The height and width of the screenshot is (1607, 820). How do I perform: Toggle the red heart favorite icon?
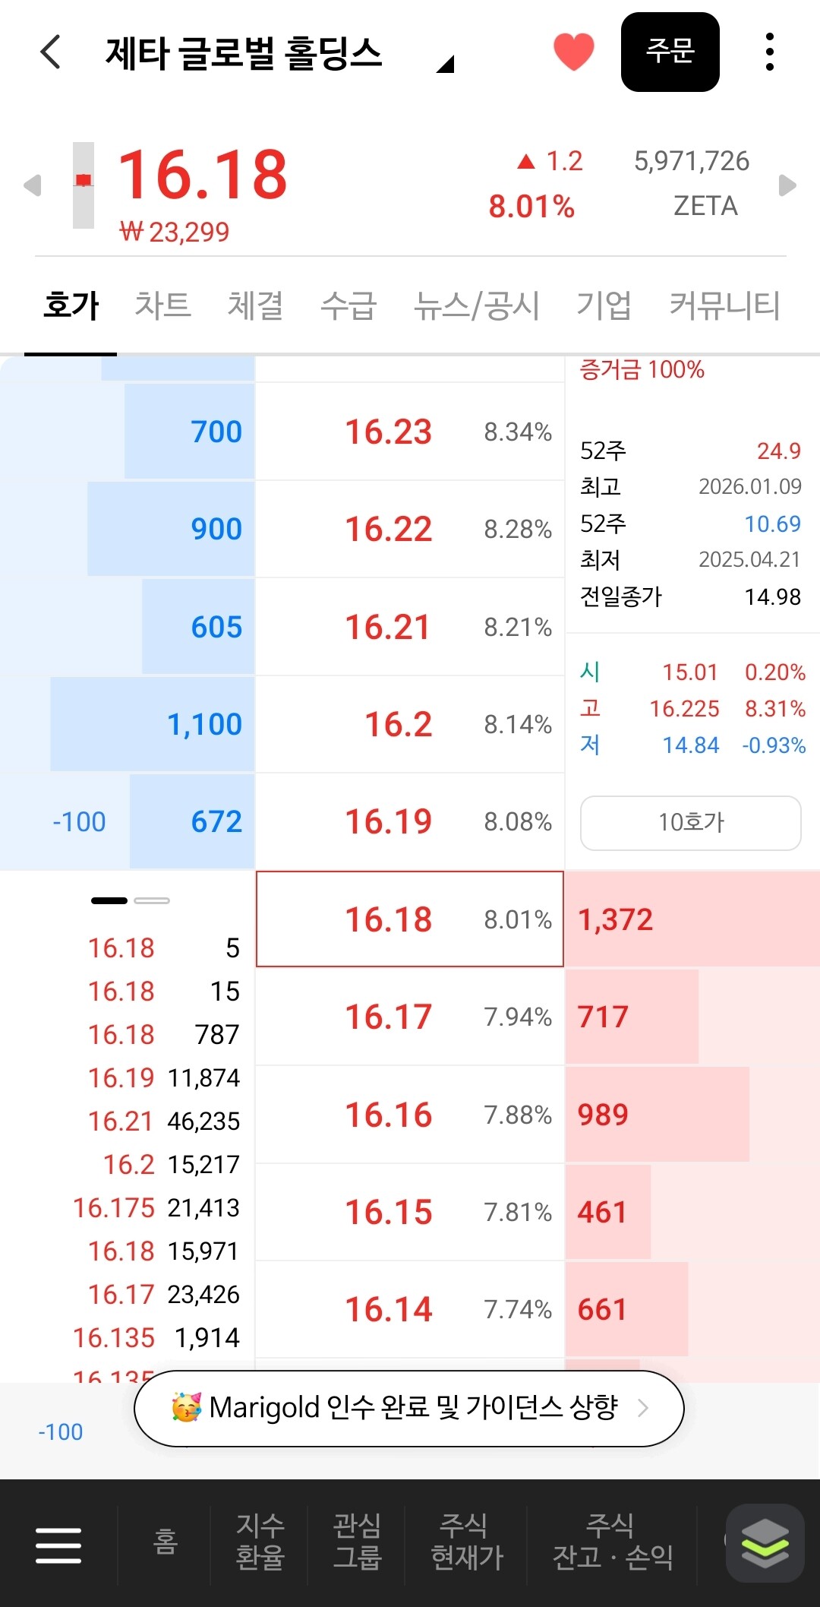[x=574, y=52]
